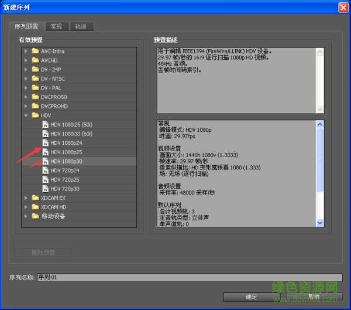The height and width of the screenshot is (310, 351).
Task: Click the 取消 button
Action: point(314,297)
